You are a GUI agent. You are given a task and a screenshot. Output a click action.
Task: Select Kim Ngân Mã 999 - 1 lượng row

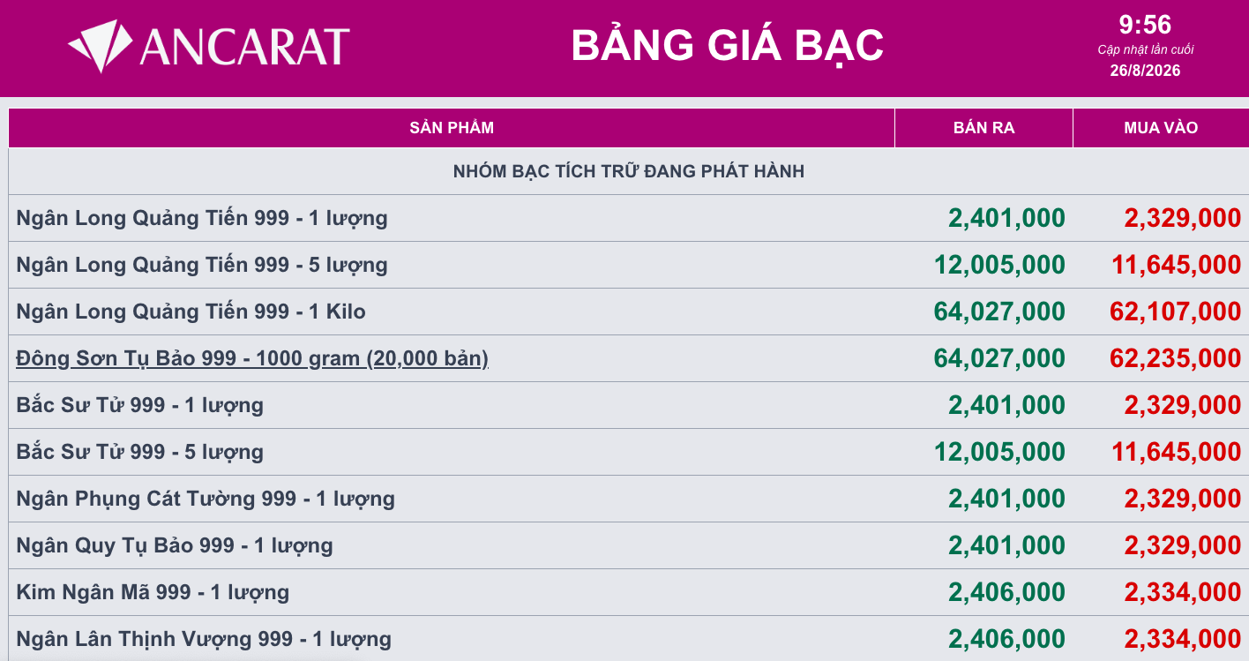click(x=629, y=592)
